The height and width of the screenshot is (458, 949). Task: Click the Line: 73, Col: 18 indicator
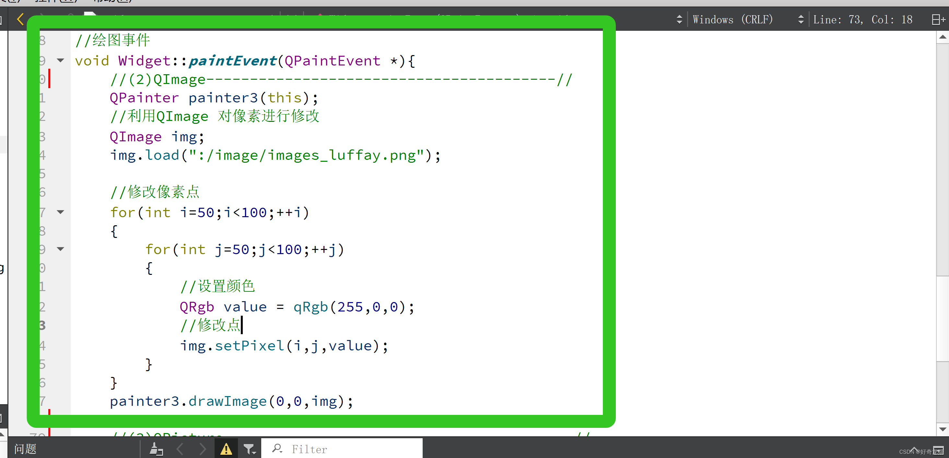click(x=862, y=19)
